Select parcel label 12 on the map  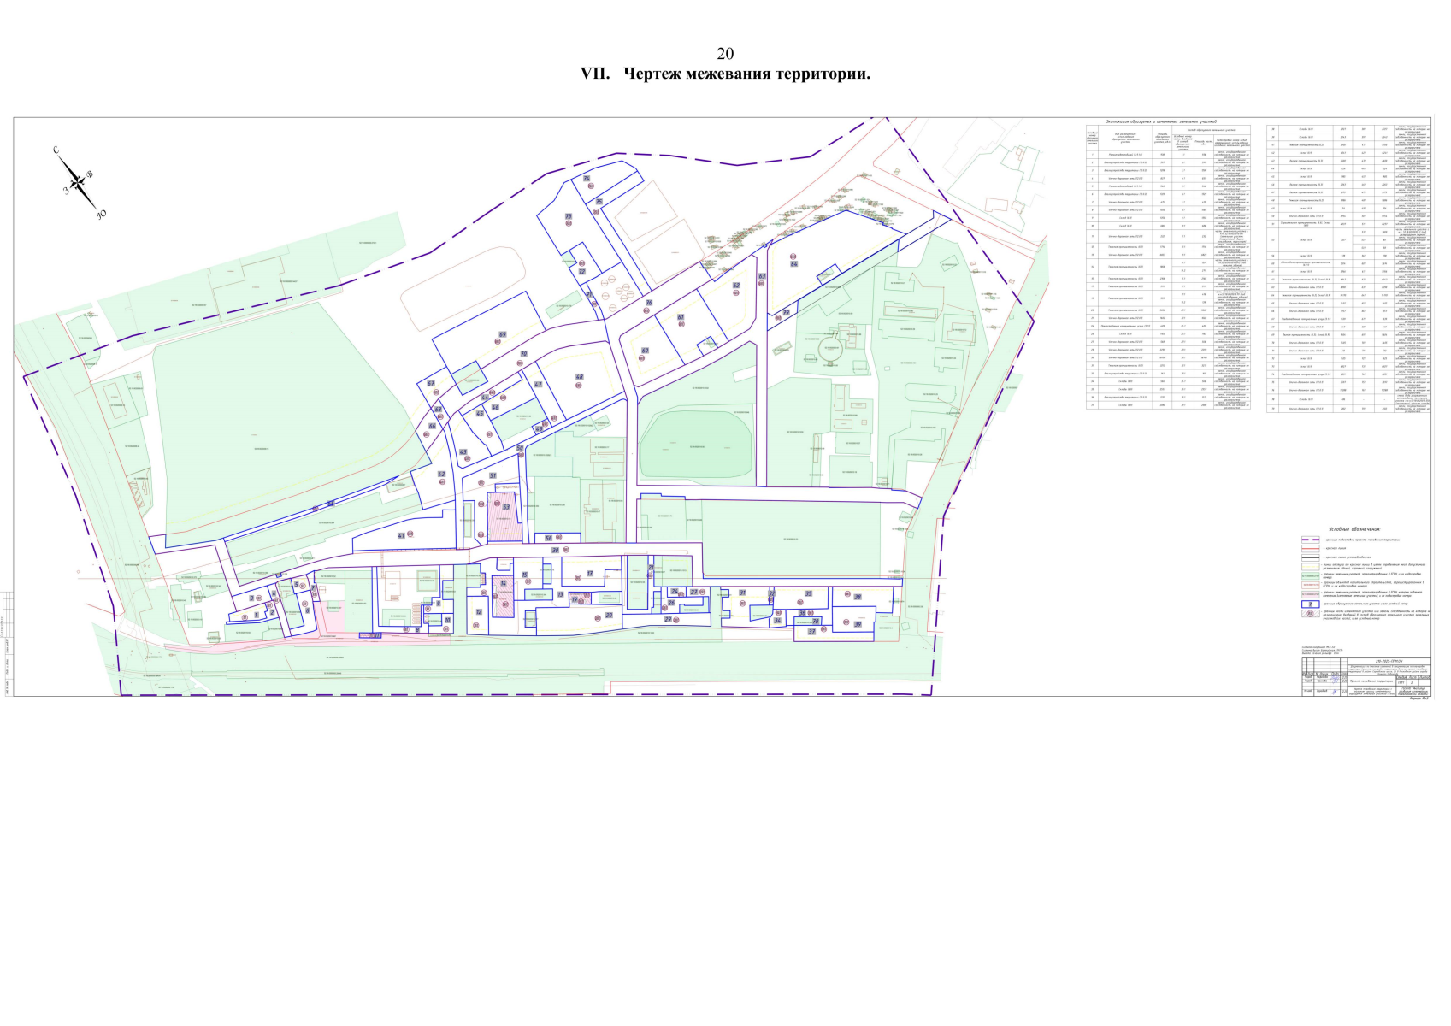click(x=479, y=612)
